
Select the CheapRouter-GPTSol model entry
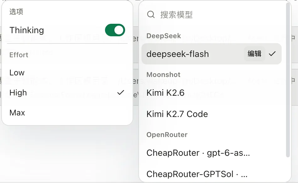coord(211,174)
